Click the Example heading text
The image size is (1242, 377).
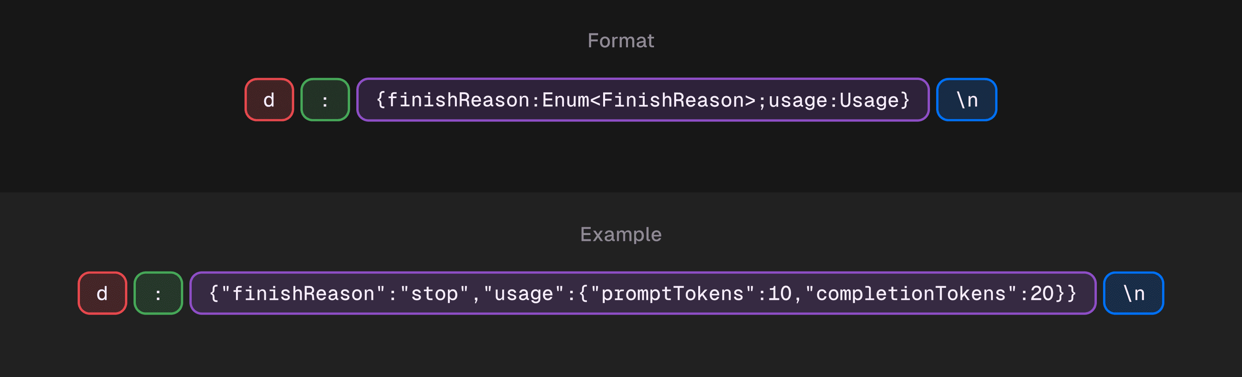[621, 234]
